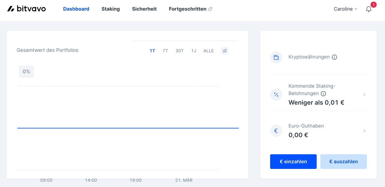Click the external link icon next to Fortgeschritten

point(210,9)
